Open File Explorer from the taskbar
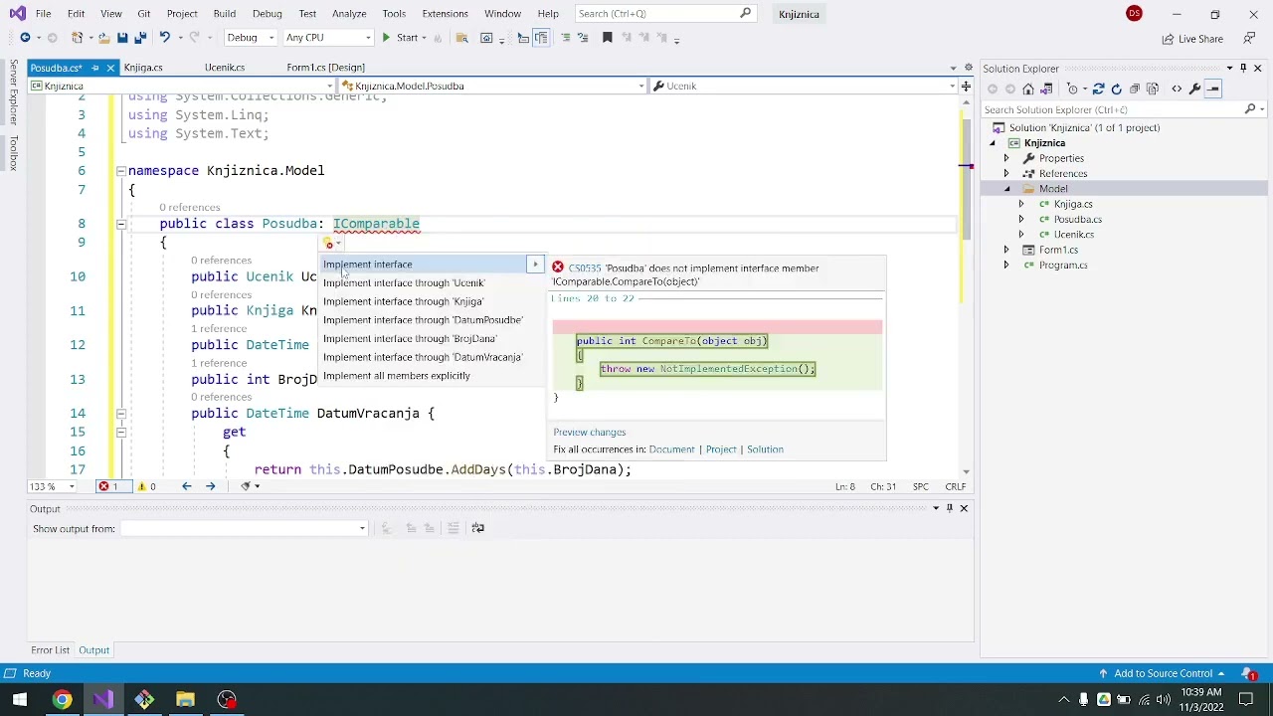The image size is (1273, 716). 185,699
